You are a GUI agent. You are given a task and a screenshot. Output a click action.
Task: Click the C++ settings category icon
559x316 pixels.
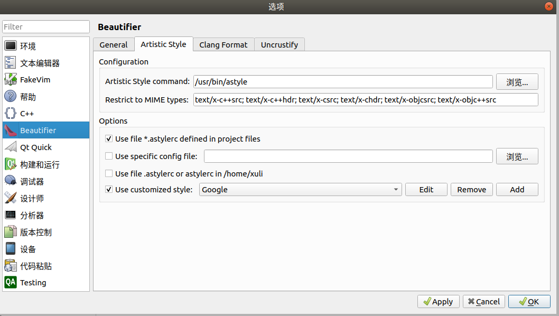pyautogui.click(x=10, y=113)
